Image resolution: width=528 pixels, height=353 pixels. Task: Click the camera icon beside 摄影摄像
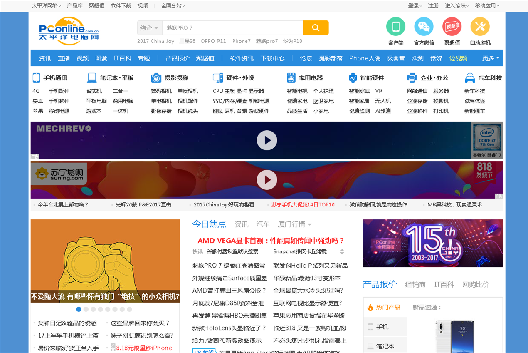[156, 78]
